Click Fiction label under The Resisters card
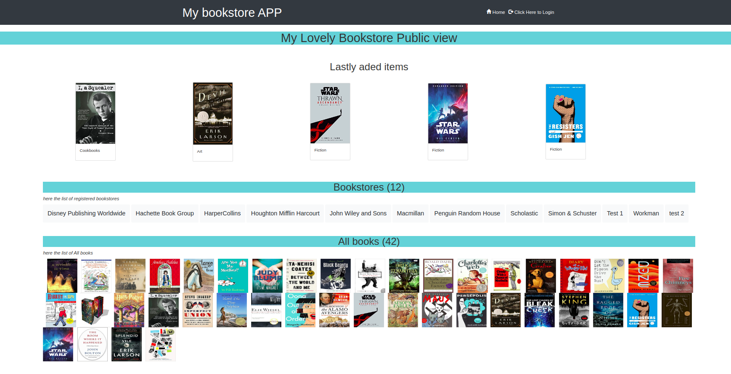This screenshot has height=374, width=731. click(x=556, y=149)
